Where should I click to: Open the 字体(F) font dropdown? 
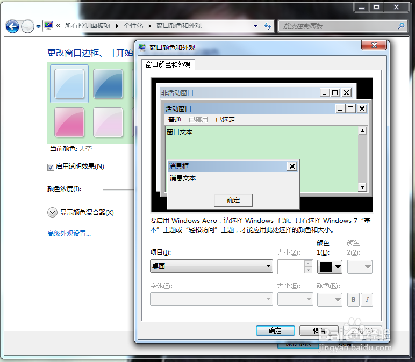point(211,299)
